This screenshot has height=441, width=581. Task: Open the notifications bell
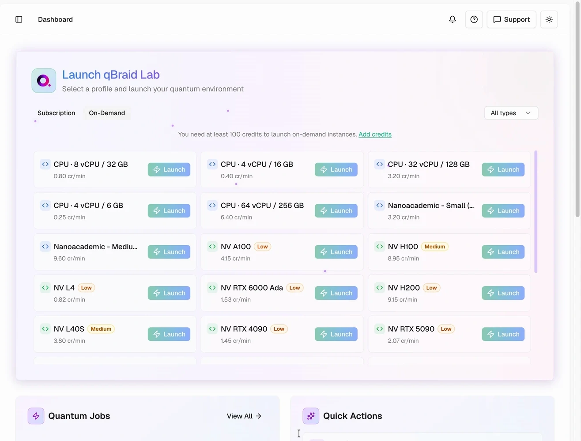(453, 19)
